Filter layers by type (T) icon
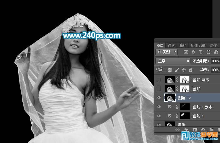The image size is (220, 143). pos(201,52)
